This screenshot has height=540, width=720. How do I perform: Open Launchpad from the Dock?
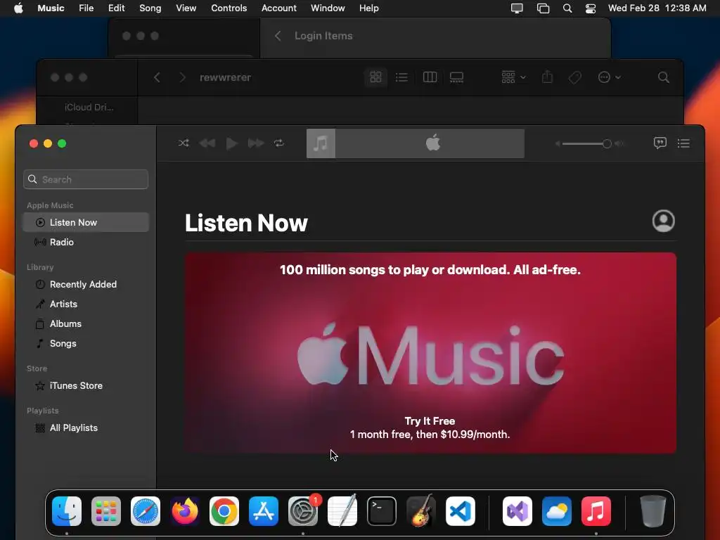click(x=106, y=511)
